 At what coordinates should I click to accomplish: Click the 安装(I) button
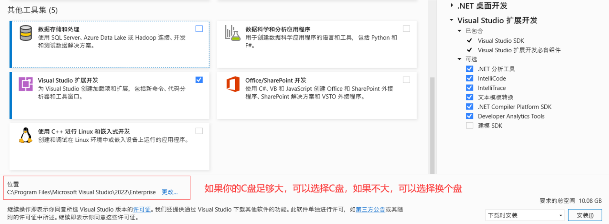[585, 215]
